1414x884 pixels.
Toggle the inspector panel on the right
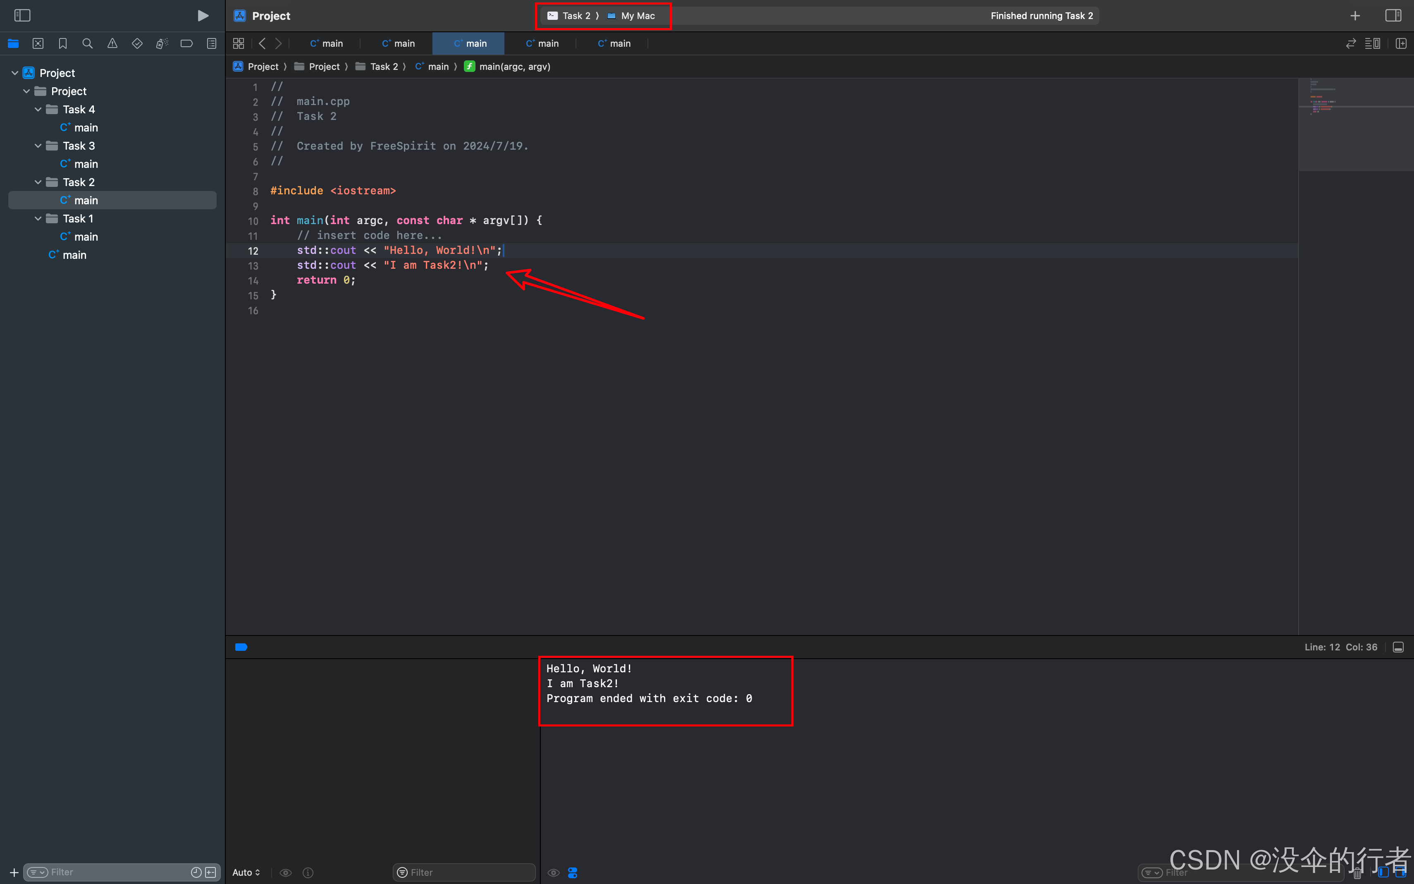[x=1393, y=16]
